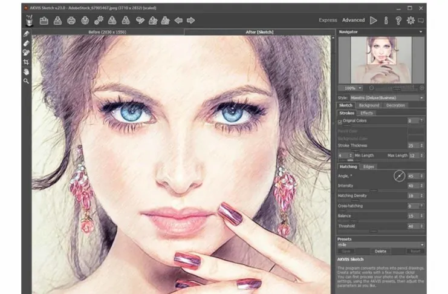Image resolution: width=448 pixels, height=294 pixels.
Task: Switch to Advanced mode
Action: tap(354, 20)
